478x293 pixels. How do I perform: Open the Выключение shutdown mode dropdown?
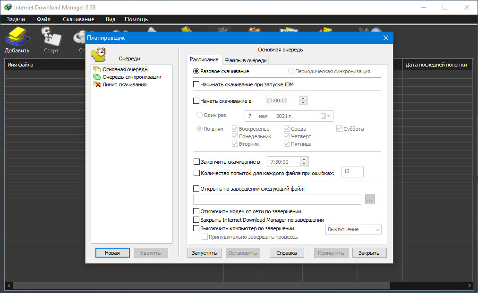click(354, 229)
